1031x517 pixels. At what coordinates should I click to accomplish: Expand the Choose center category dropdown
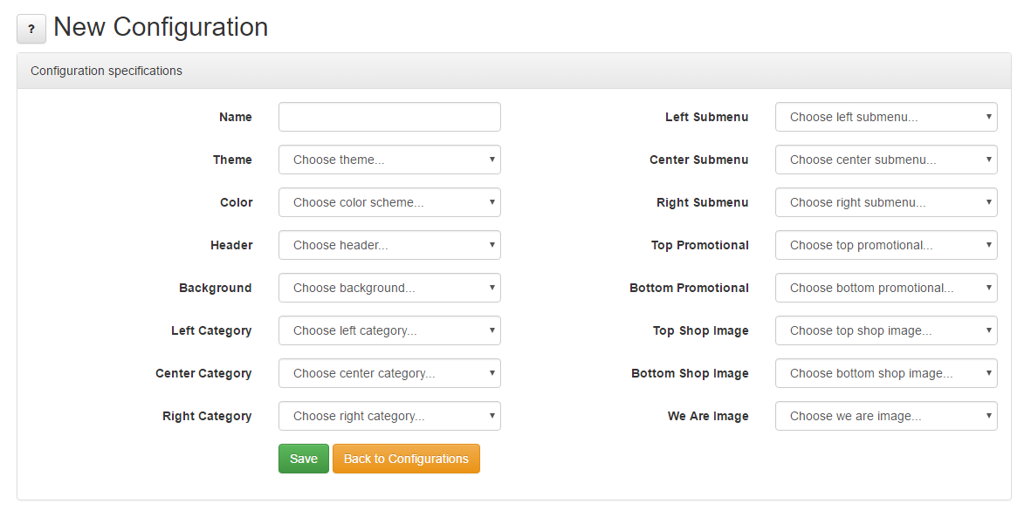click(389, 373)
